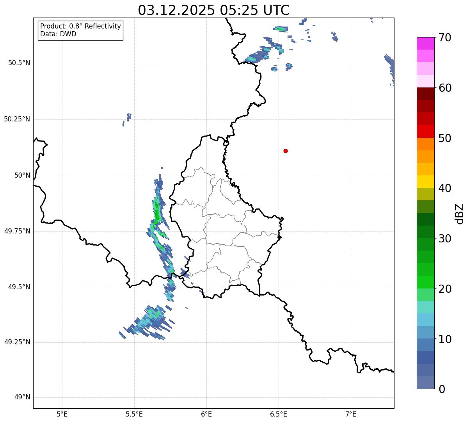Click the latitude label '49.5°N'
The height and width of the screenshot is (422, 469).
tap(19, 287)
